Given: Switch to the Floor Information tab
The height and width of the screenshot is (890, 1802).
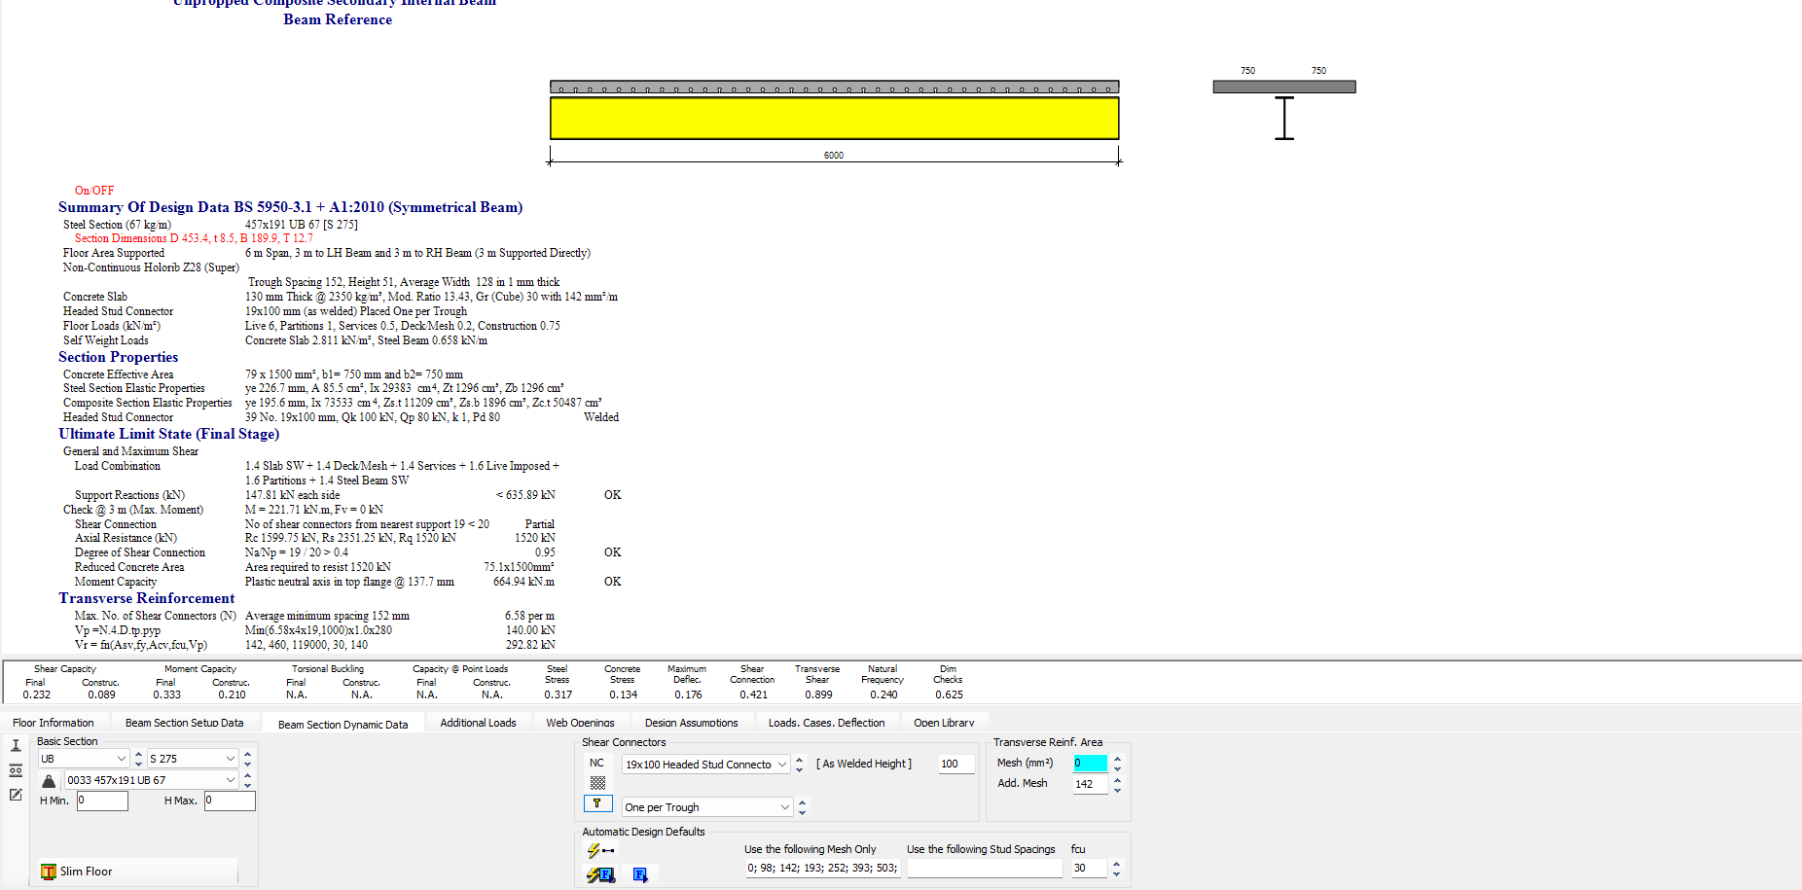Looking at the screenshot, I should (54, 723).
